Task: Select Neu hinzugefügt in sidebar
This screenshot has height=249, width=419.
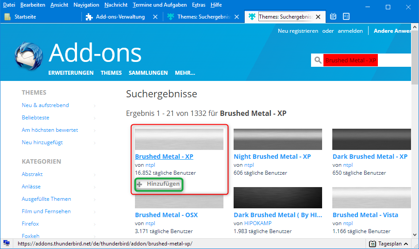Action: tap(42, 142)
